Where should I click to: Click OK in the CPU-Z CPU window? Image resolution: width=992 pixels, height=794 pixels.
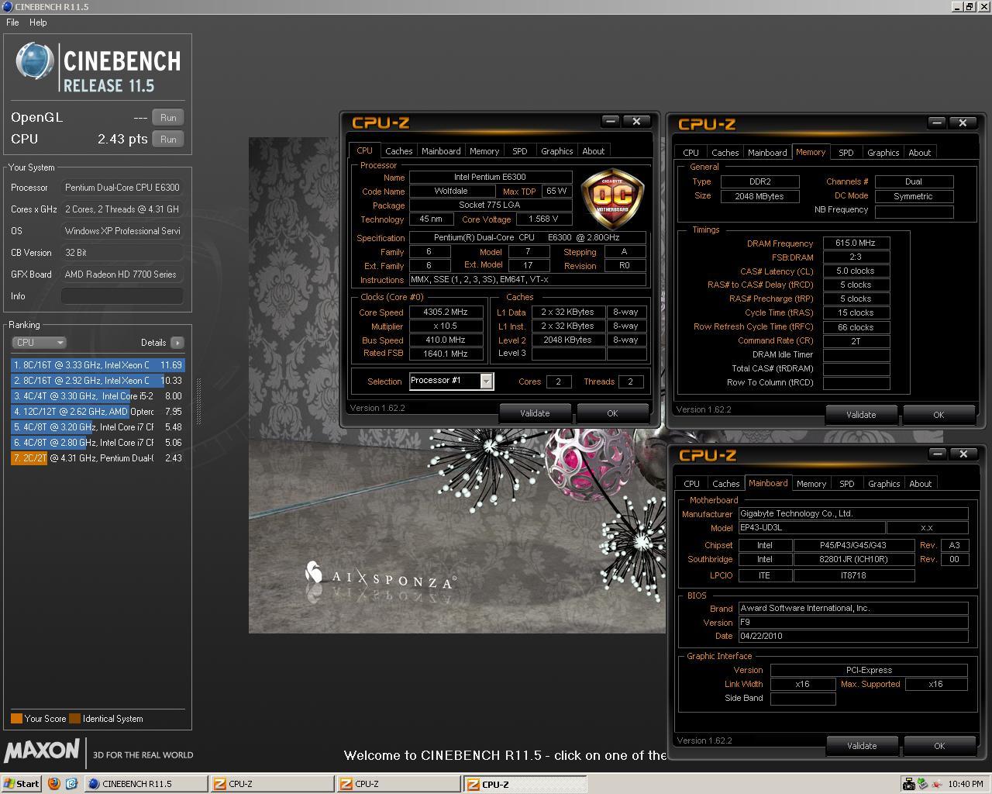point(612,413)
